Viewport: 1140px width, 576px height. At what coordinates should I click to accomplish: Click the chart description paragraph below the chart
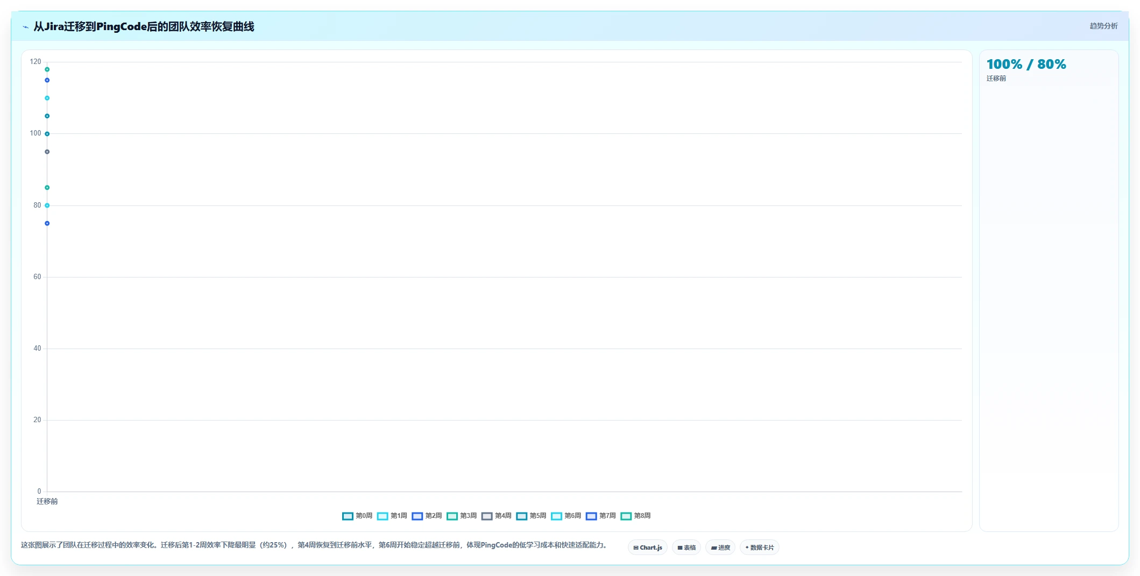(x=315, y=545)
